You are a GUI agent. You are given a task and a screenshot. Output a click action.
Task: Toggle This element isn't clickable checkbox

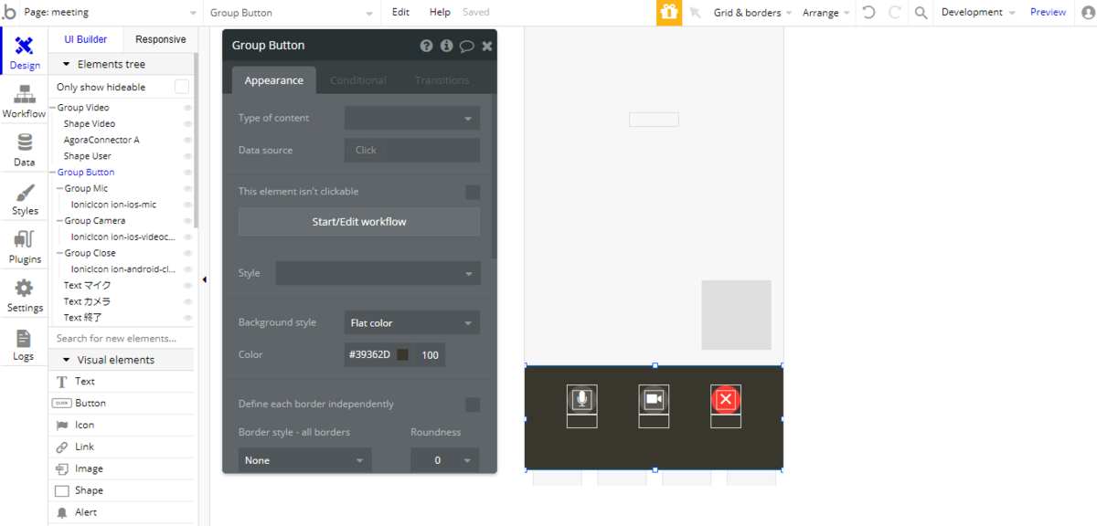click(473, 192)
